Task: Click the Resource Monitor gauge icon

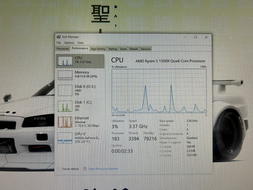Action: pos(85,169)
